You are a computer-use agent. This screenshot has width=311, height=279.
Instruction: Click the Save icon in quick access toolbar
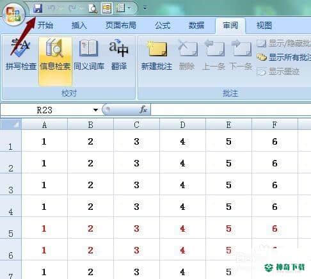[x=38, y=8]
